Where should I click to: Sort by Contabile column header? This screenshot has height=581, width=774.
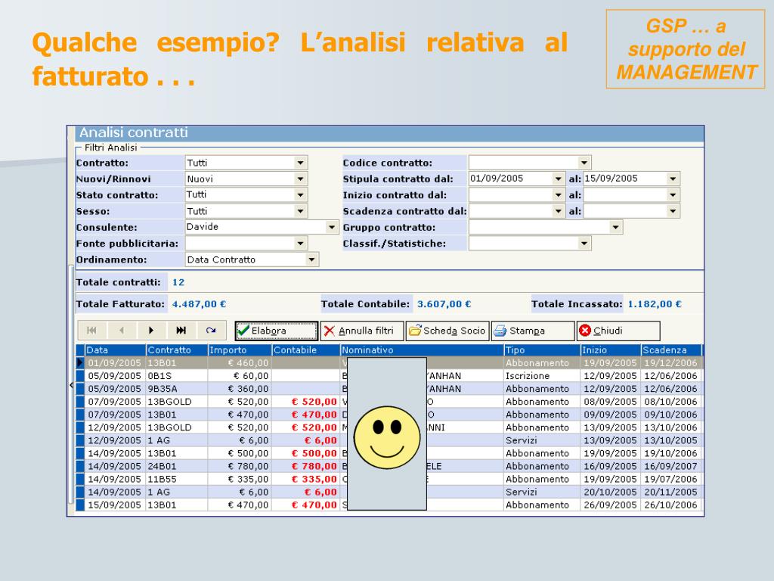click(306, 350)
